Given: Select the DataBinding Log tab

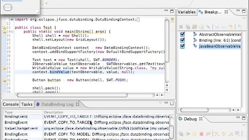Looking at the screenshot, I should click(x=57, y=104).
